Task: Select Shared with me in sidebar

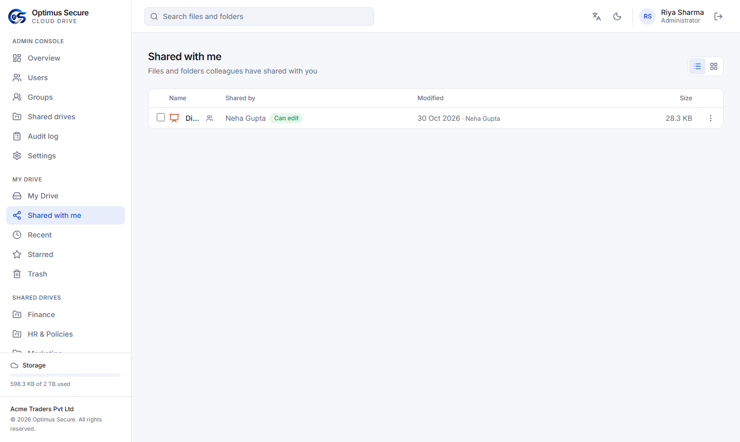Action: click(x=66, y=215)
